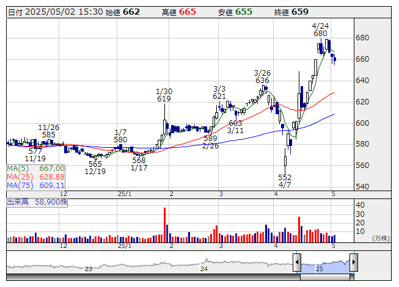Image resolution: width=399 pixels, height=287 pixels.
Task: Click the 出来高 58,900株 volume label
Action: [37, 202]
